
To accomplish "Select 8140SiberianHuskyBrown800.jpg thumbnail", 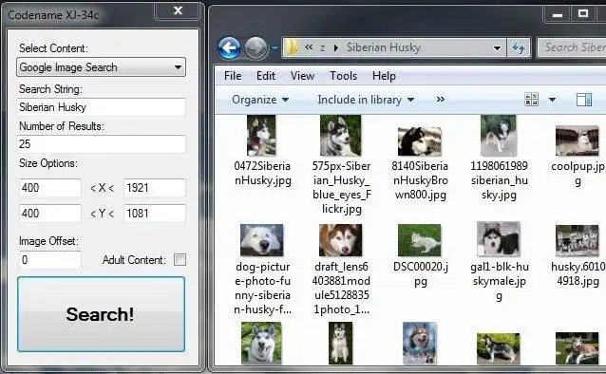I will pyautogui.click(x=420, y=140).
